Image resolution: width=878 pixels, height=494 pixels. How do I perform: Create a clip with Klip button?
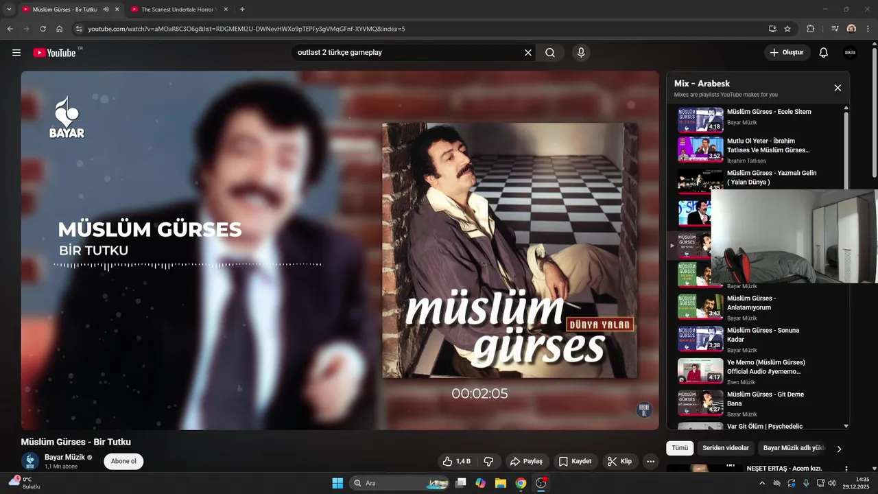click(x=619, y=461)
